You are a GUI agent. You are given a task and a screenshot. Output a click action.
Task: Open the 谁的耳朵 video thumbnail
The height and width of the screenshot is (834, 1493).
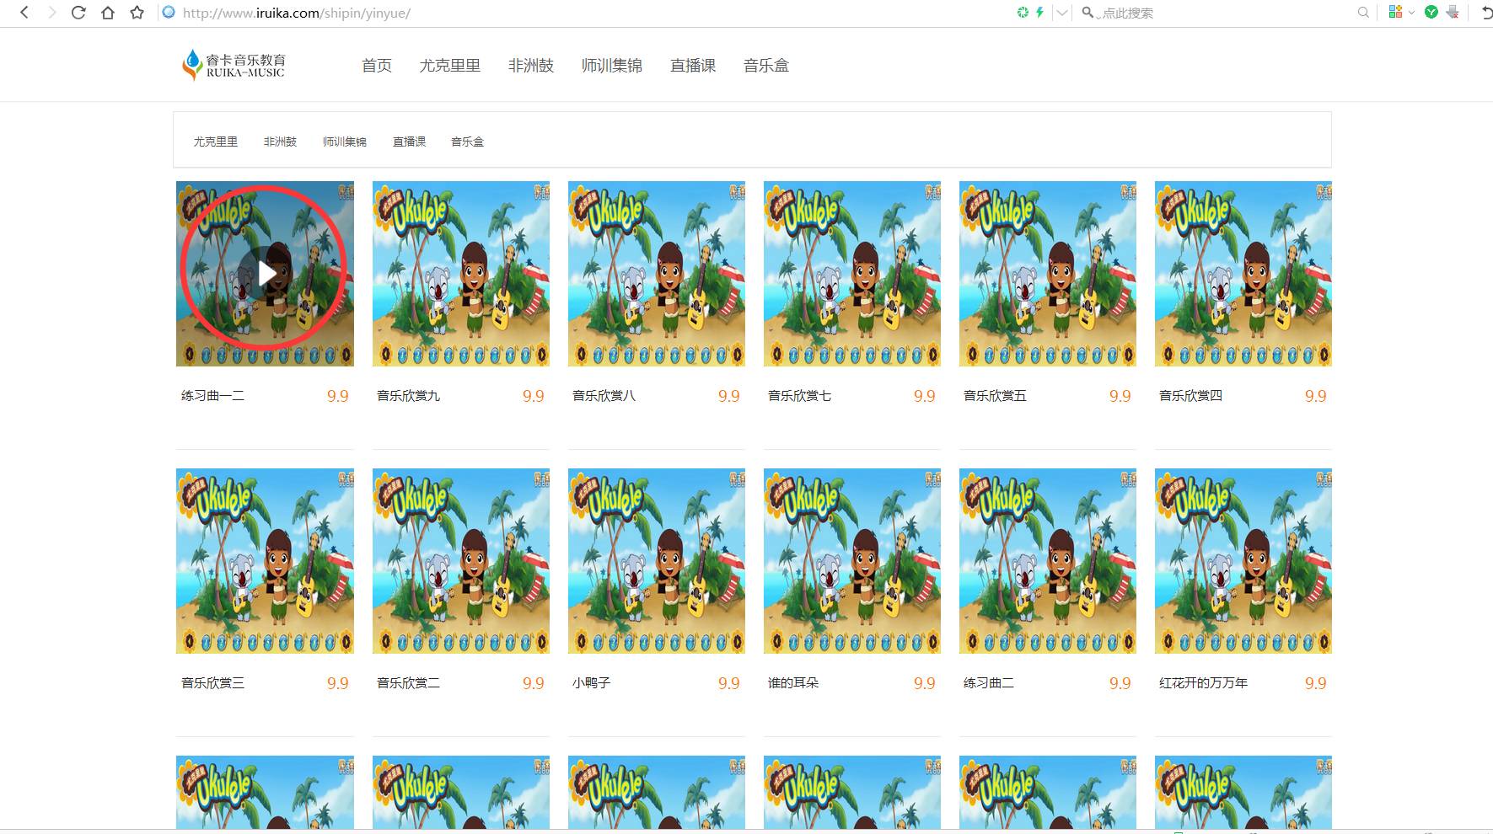852,561
